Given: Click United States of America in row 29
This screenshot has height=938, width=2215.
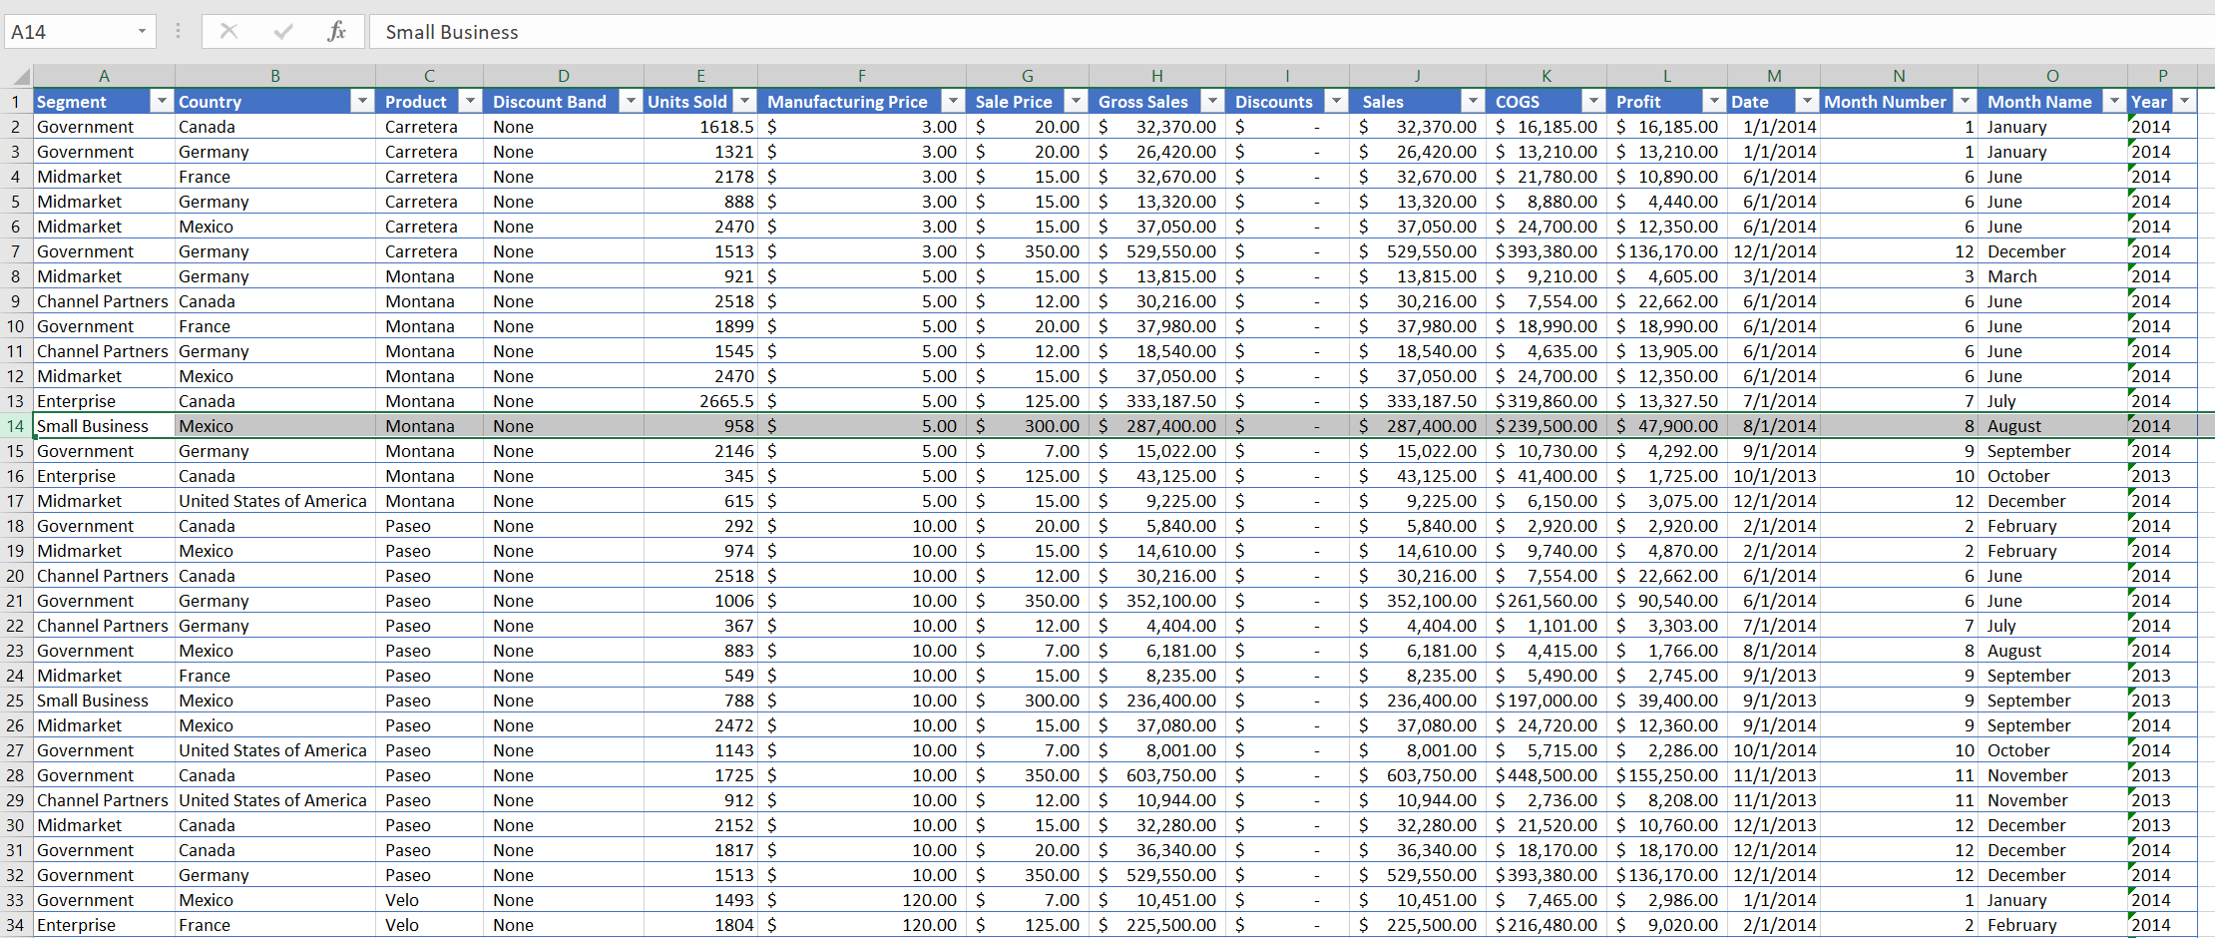Looking at the screenshot, I should [272, 800].
